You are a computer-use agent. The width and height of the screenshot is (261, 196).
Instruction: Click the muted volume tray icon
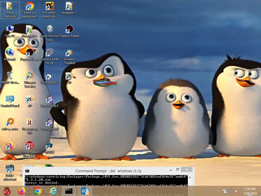237,191
